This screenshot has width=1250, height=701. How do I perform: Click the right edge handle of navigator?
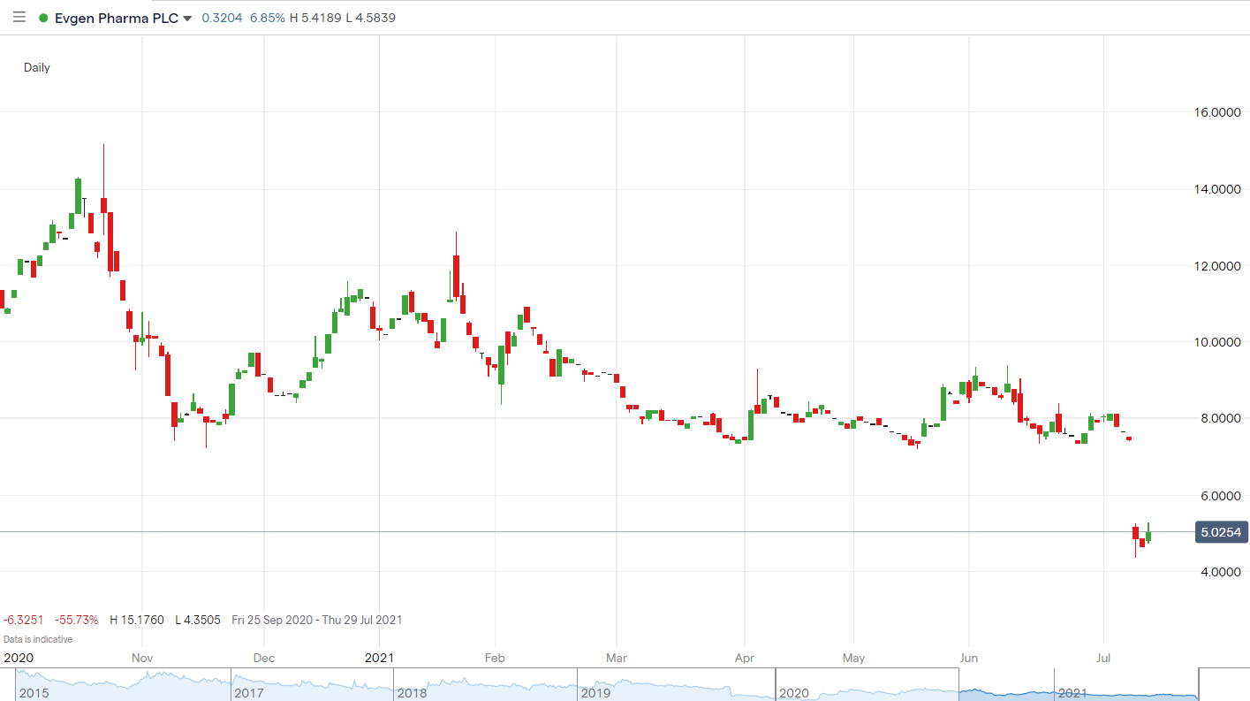click(1198, 685)
